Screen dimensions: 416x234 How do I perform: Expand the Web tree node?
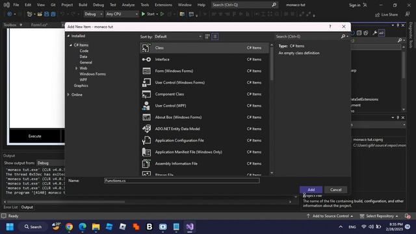77,68
